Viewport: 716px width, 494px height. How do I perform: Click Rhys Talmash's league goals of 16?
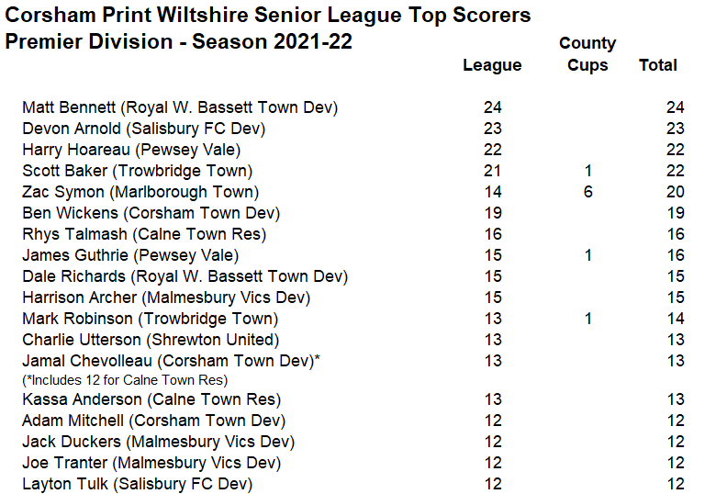pos(492,234)
